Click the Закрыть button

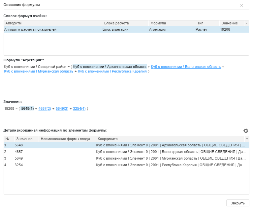coord(237,203)
